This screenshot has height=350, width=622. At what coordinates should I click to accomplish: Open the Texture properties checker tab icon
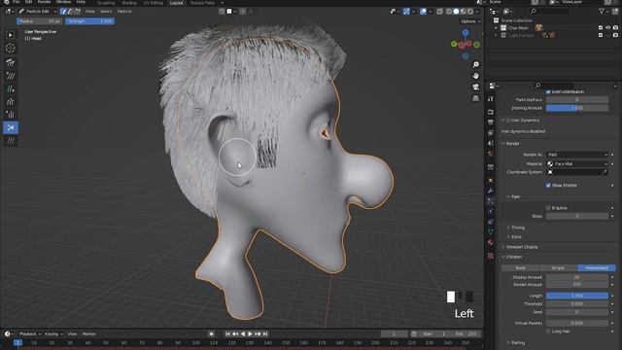point(491,256)
